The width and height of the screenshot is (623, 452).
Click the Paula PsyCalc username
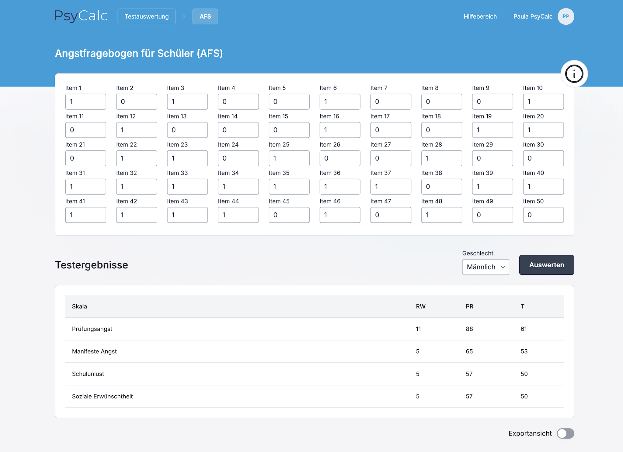[x=533, y=16]
